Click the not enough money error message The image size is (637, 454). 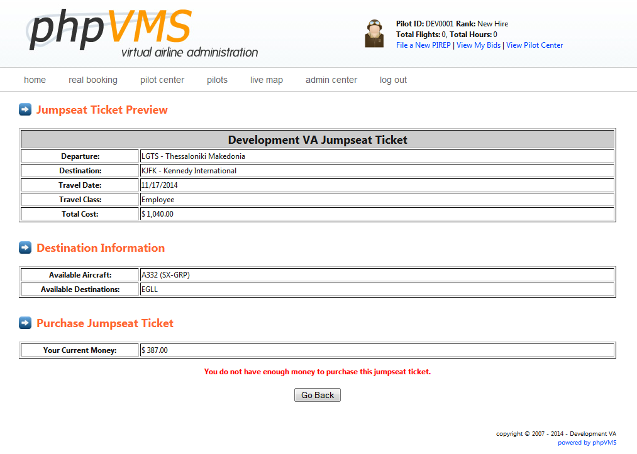pyautogui.click(x=318, y=372)
